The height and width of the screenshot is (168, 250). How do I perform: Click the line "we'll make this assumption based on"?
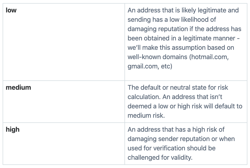[181, 48]
